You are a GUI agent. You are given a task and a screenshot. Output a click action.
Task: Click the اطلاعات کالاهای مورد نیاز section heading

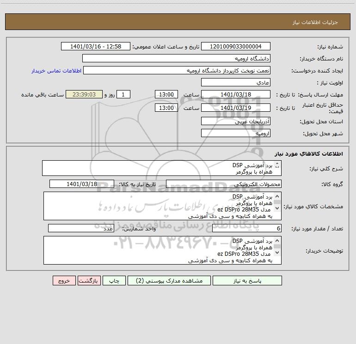click(309, 154)
